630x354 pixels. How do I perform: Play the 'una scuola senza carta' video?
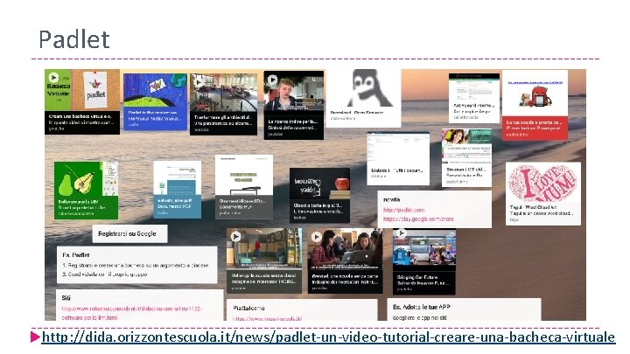click(x=316, y=237)
